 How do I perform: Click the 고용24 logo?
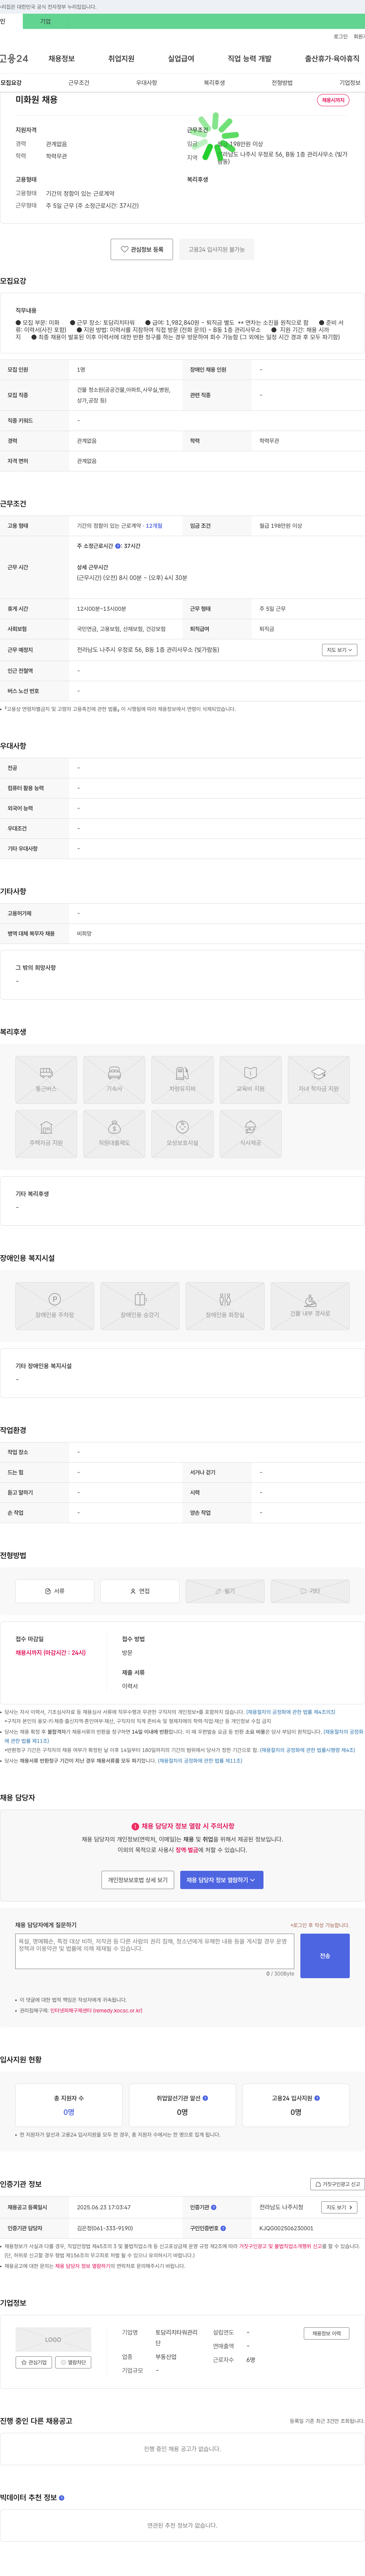tap(14, 59)
